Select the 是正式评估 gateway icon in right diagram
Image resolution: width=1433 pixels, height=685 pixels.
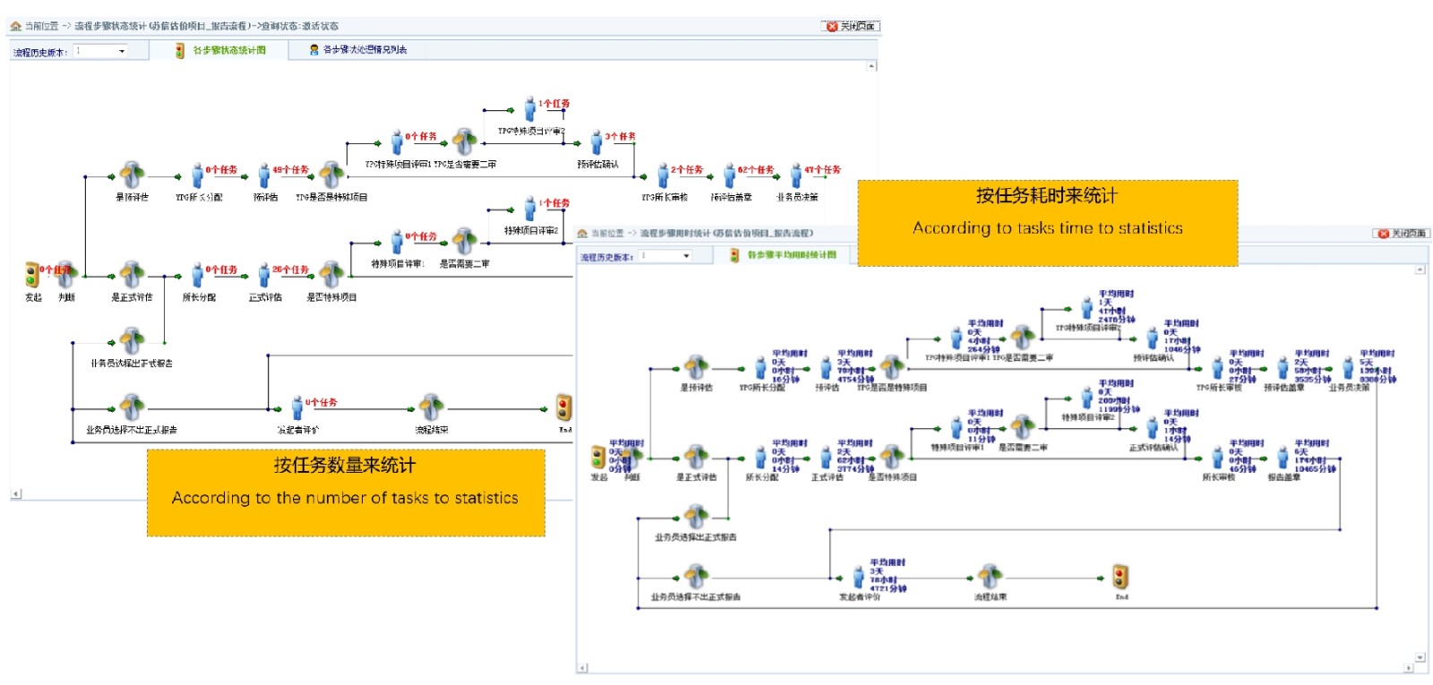(x=696, y=457)
